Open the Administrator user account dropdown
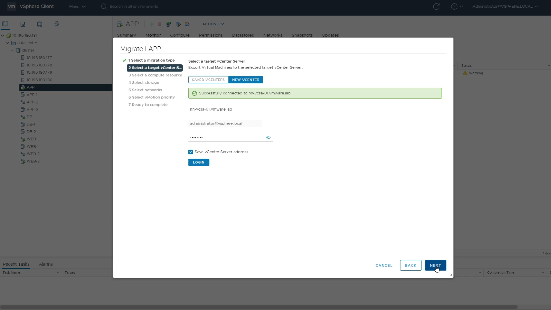This screenshot has height=310, width=551. (505, 7)
